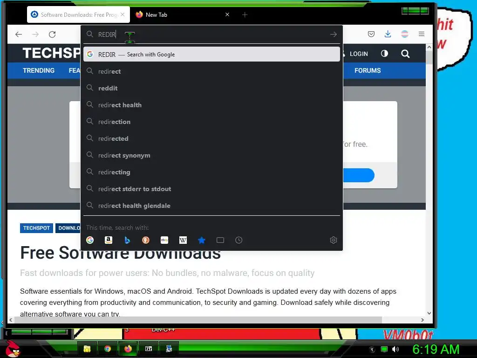Open the file manager taskbar icon
Image resolution: width=477 pixels, height=358 pixels.
click(x=87, y=349)
